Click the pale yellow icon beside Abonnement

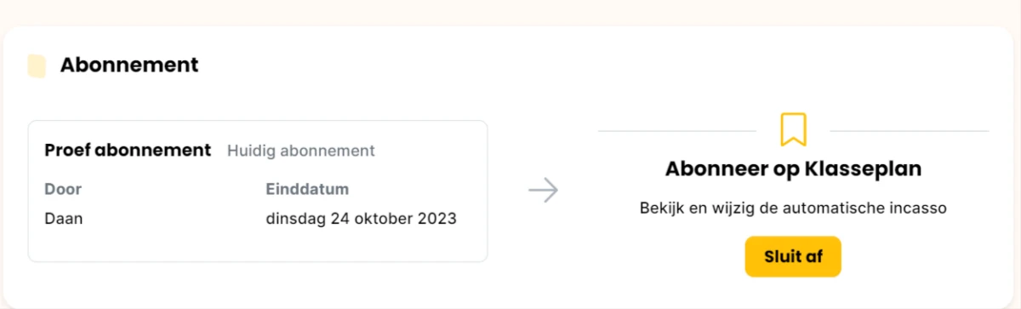37,66
